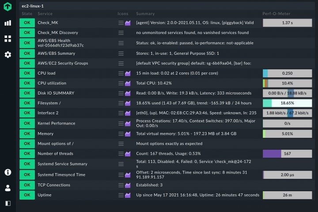Show graph for Memory service
Image resolution: width=318 pixels, height=212 pixels.
(x=128, y=134)
